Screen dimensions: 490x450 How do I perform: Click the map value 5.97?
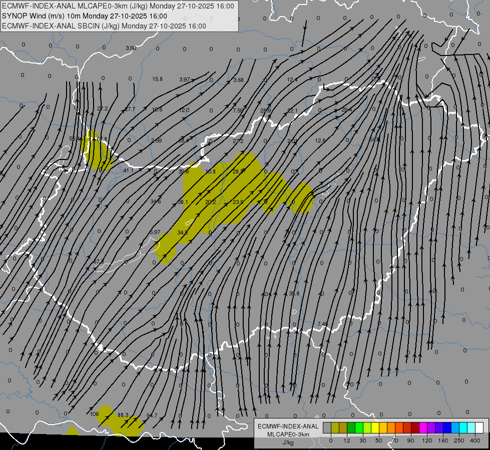[x=155, y=232]
